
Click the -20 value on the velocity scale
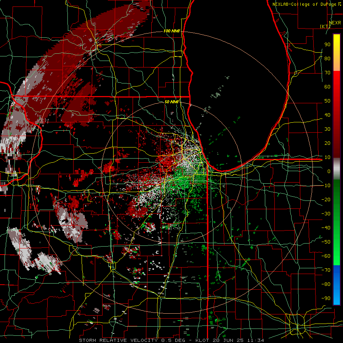click(x=326, y=199)
